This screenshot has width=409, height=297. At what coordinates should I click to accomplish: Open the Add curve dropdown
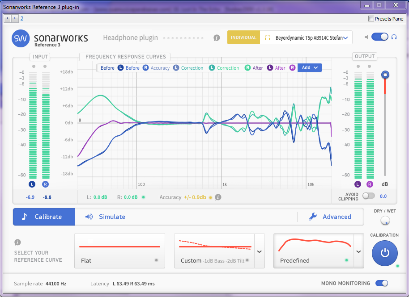click(310, 68)
